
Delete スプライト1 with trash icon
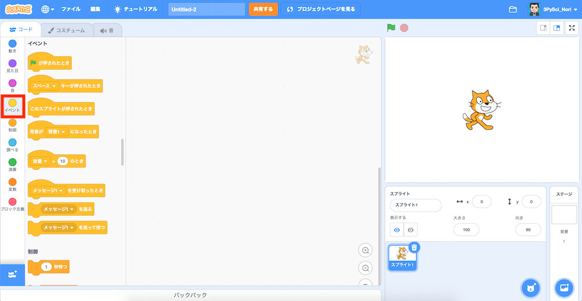(x=414, y=248)
